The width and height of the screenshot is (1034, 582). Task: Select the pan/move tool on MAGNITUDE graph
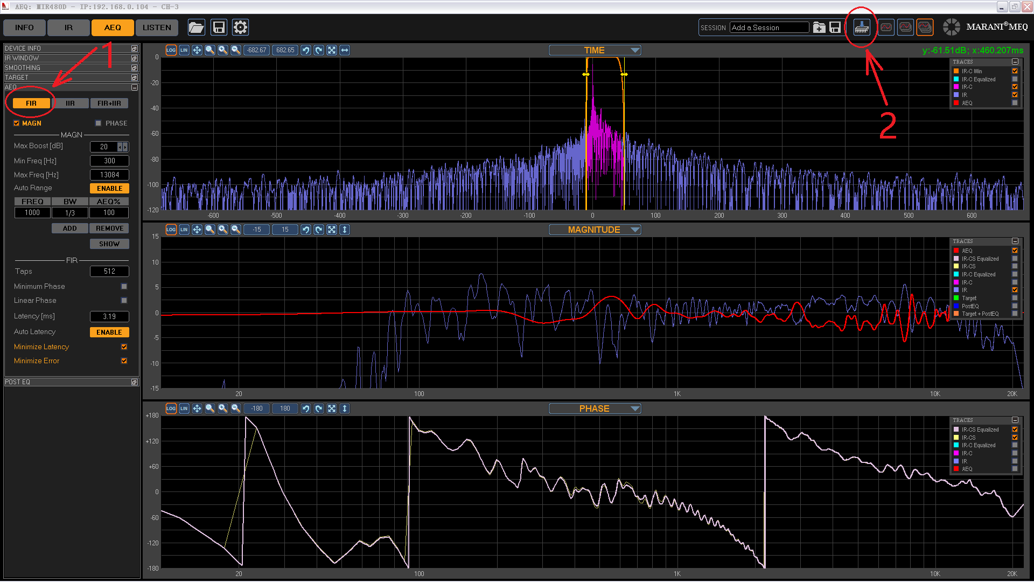197,230
